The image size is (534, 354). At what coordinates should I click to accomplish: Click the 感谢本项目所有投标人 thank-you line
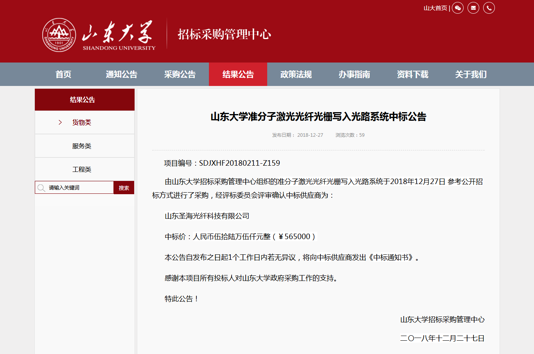pyautogui.click(x=251, y=278)
